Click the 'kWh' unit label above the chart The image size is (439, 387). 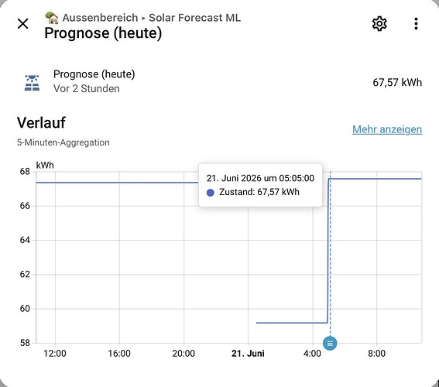[45, 166]
